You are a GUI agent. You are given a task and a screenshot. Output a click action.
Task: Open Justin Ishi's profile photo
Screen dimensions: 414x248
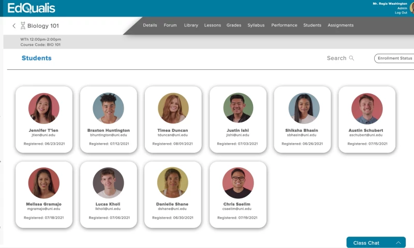tap(238, 109)
